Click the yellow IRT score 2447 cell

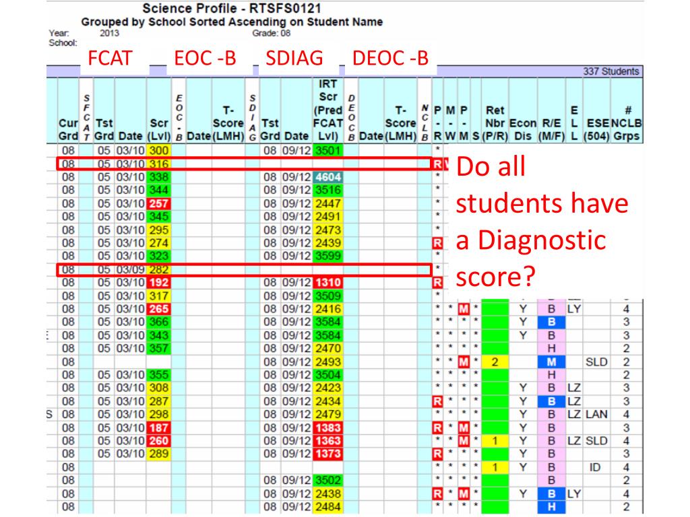coord(328,203)
